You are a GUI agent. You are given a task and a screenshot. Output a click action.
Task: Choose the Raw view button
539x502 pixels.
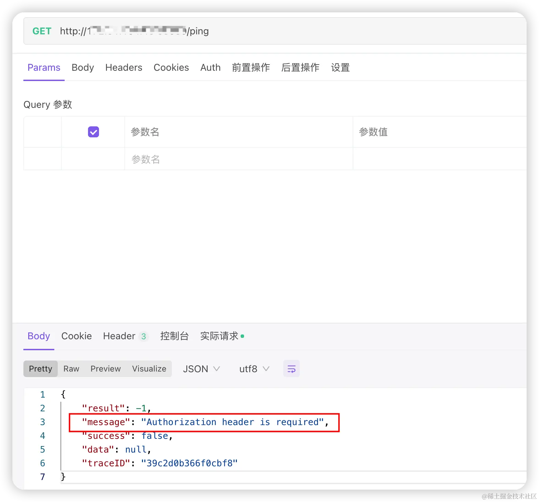click(71, 369)
